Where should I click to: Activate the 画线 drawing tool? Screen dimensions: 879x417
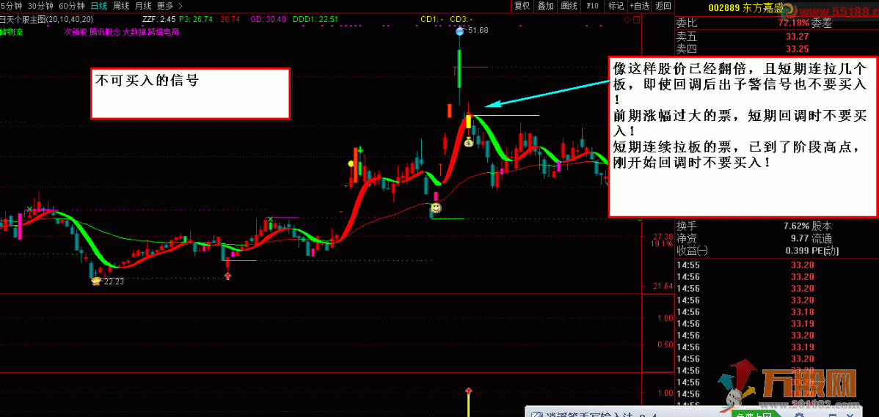(x=569, y=6)
